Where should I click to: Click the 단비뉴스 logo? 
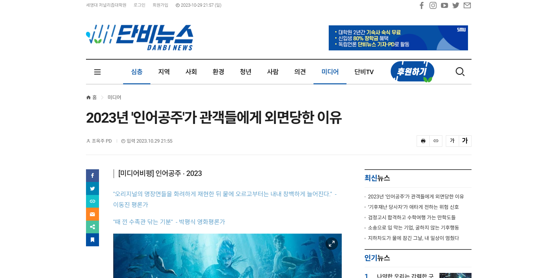click(x=140, y=38)
